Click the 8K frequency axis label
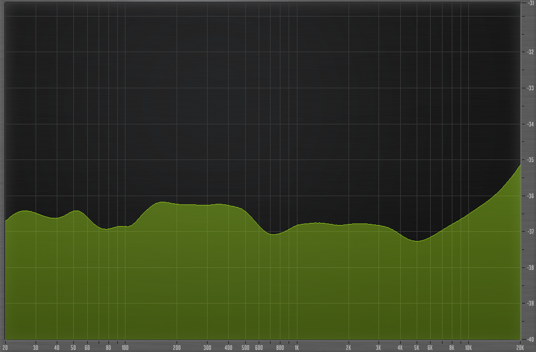 point(451,347)
